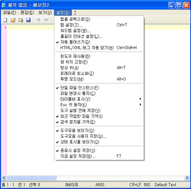
Task: Open 탭 설정(T)... dialog
Action: point(99,25)
